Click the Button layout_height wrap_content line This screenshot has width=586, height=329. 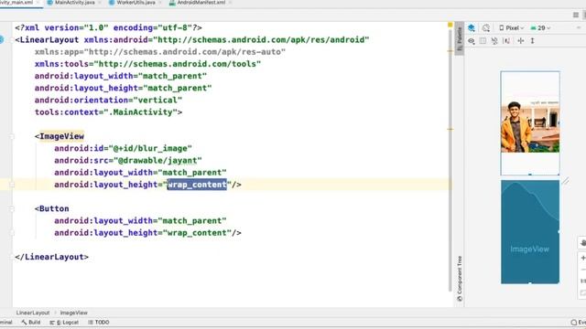[147, 233]
